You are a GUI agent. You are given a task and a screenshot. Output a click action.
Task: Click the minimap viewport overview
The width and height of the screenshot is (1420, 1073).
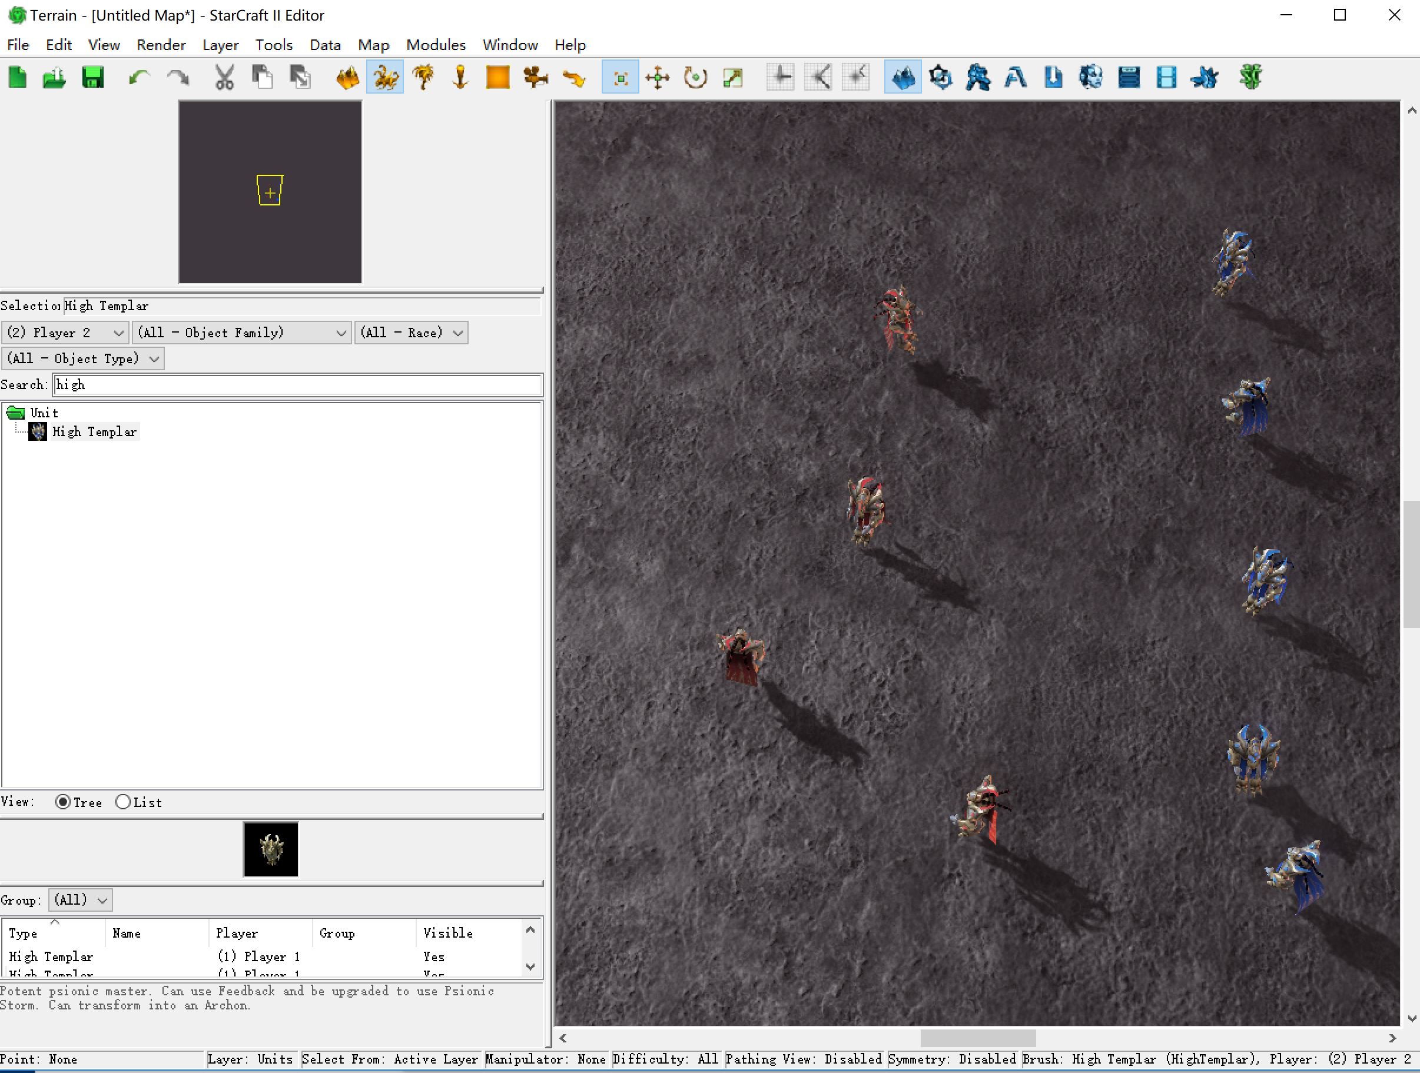[x=270, y=191]
